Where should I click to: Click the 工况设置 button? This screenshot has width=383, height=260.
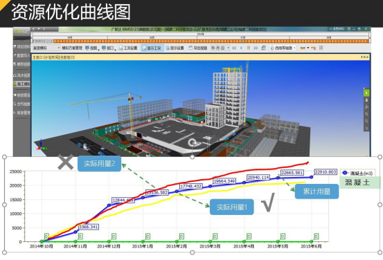pos(128,48)
